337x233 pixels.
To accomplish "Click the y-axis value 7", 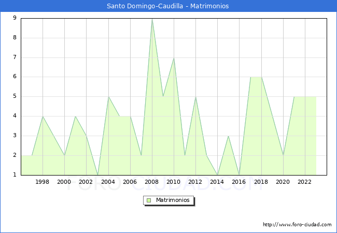I will [x=15, y=57].
